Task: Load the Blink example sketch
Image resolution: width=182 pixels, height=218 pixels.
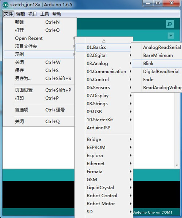Action: click(x=157, y=64)
